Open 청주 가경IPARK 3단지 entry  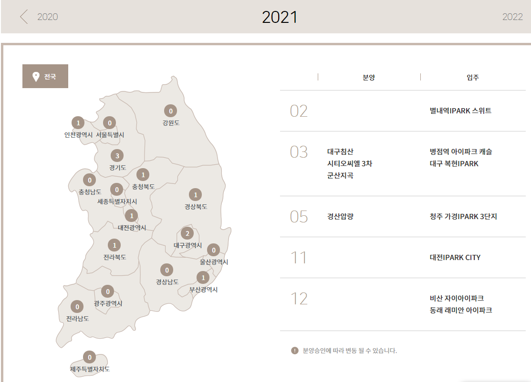click(x=463, y=216)
